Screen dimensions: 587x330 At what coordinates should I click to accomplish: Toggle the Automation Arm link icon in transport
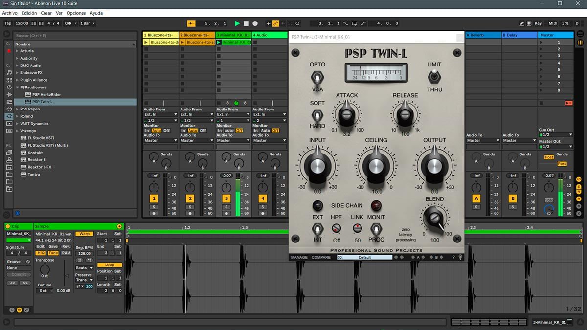tap(275, 23)
